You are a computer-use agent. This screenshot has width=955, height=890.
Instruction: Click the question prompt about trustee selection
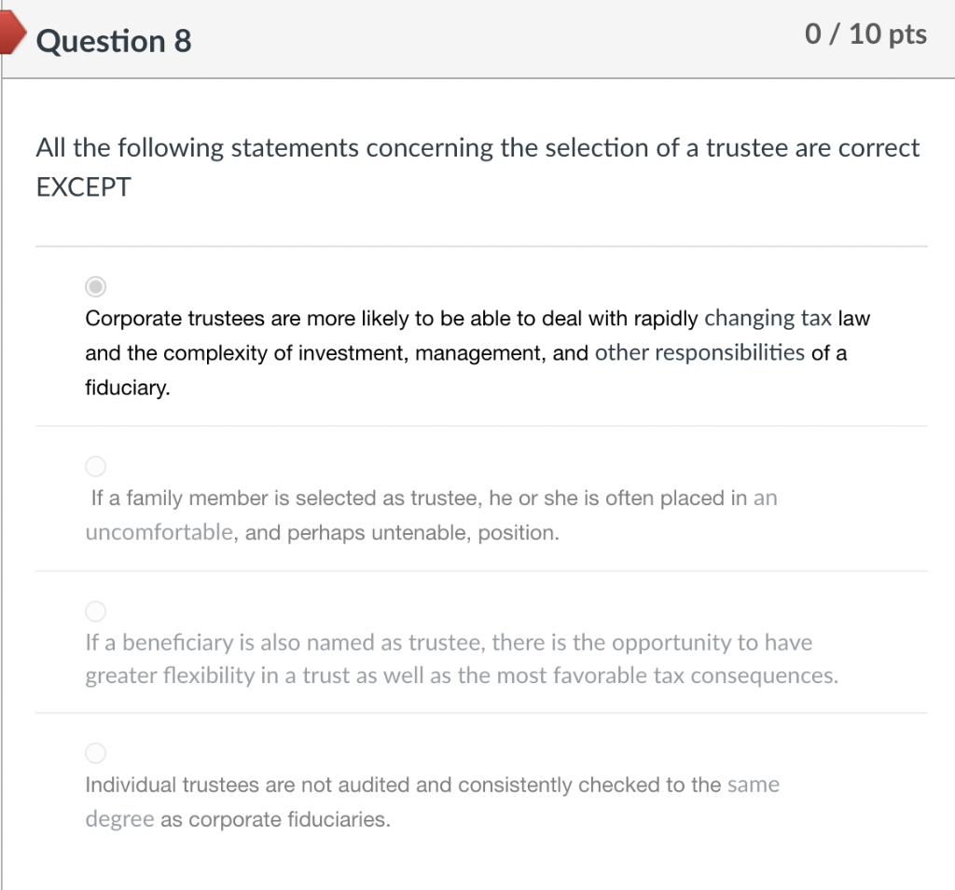point(476,147)
